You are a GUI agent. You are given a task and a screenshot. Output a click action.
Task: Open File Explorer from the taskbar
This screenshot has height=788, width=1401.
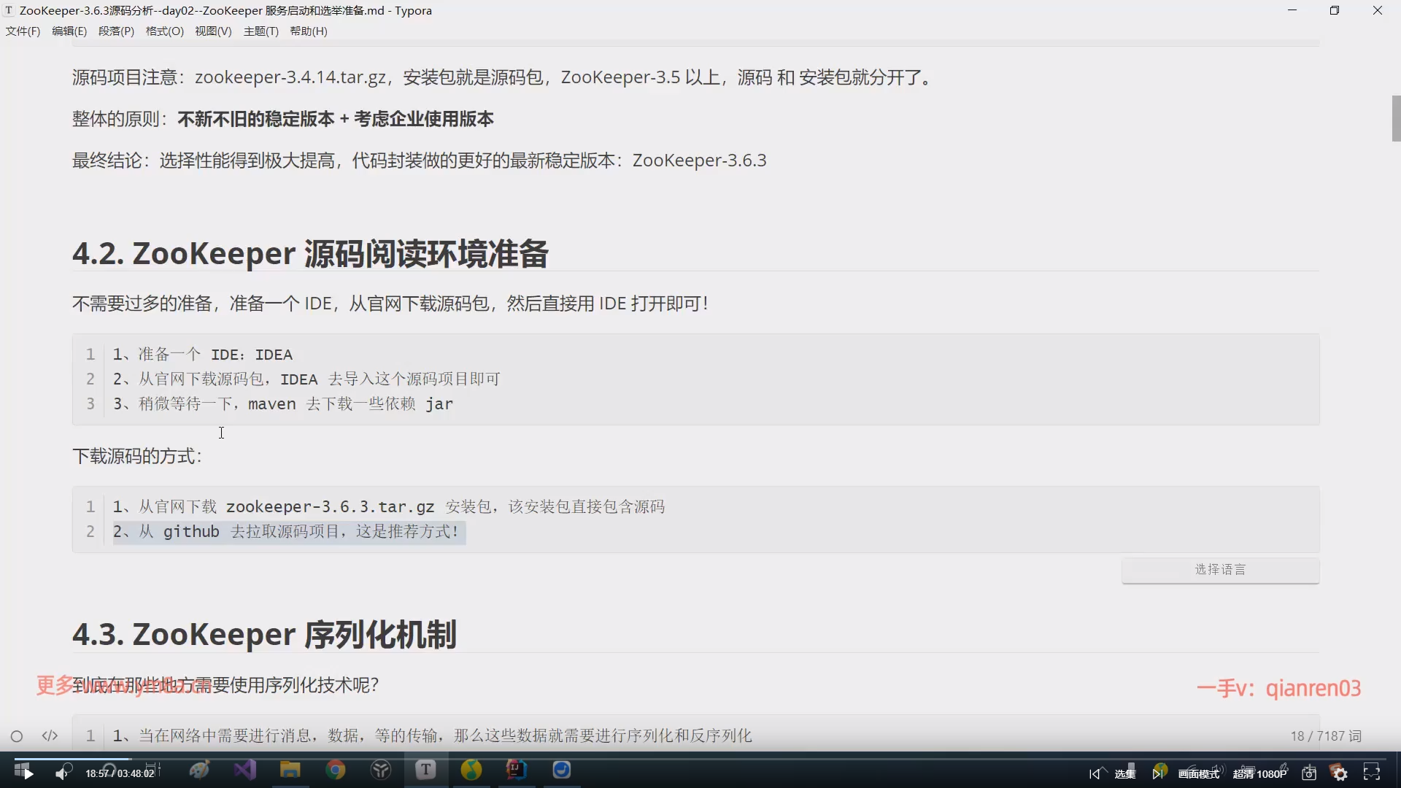tap(290, 770)
